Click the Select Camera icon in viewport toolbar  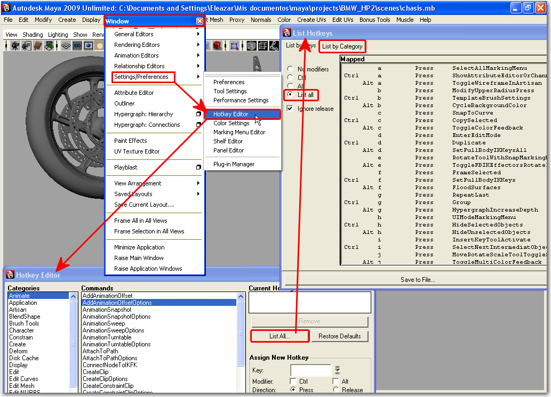point(15,46)
